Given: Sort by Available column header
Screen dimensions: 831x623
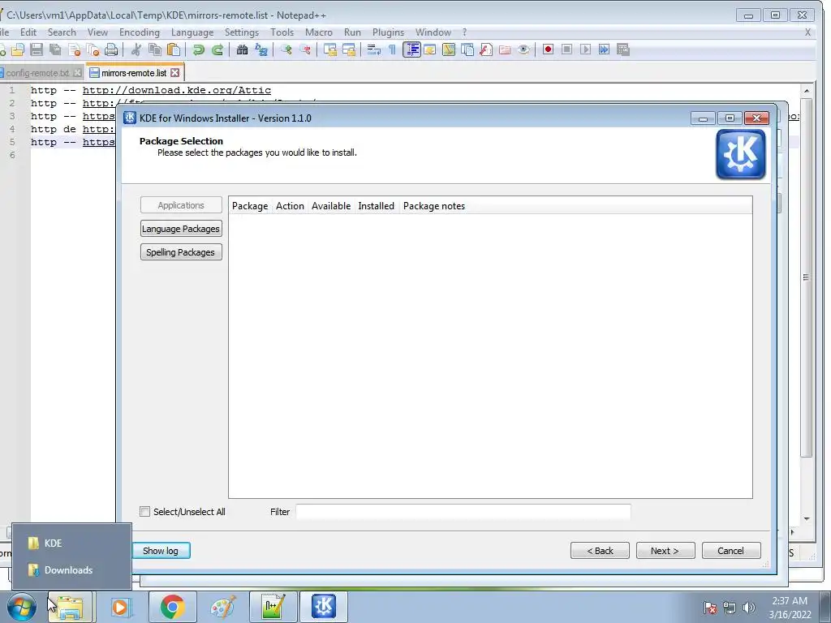Looking at the screenshot, I should [331, 206].
